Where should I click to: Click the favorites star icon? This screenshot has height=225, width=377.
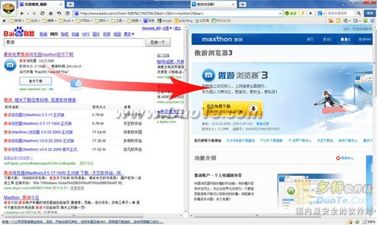pos(4,20)
